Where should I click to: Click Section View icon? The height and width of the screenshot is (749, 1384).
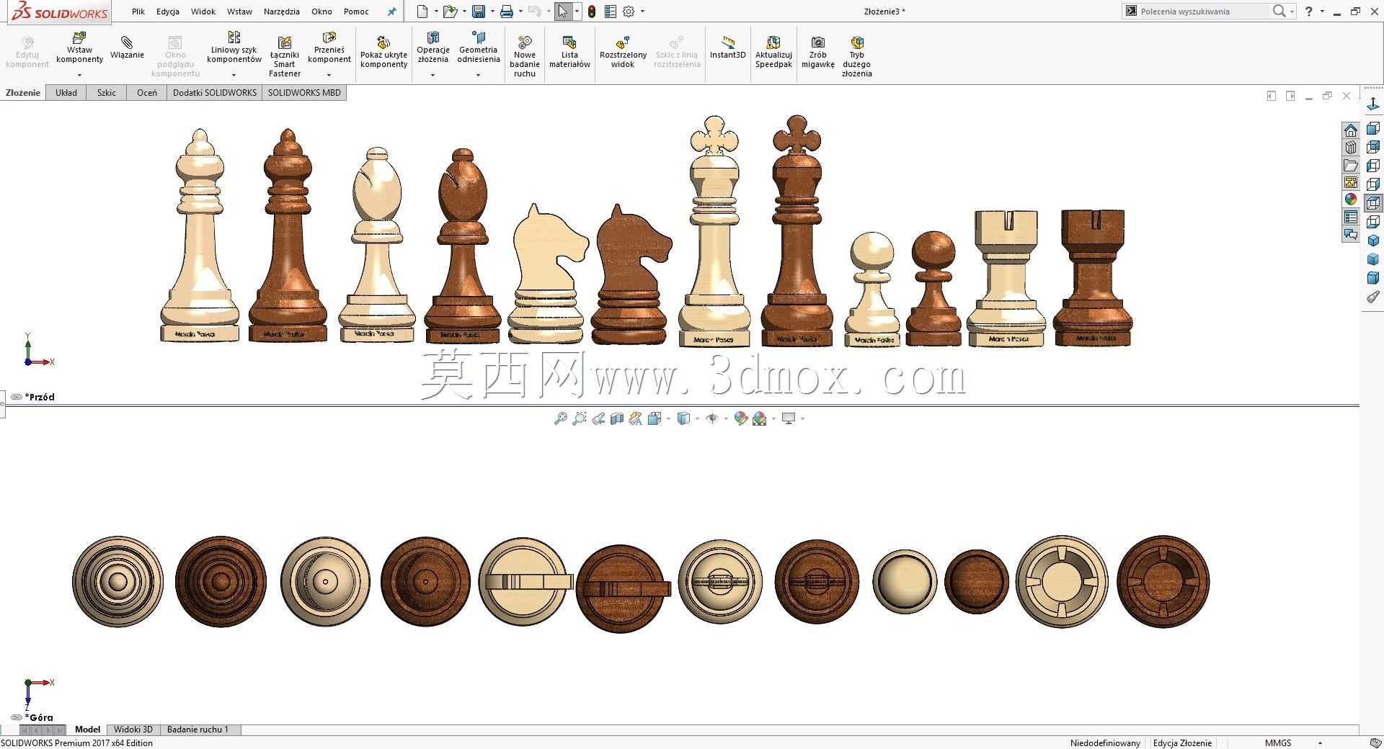616,418
